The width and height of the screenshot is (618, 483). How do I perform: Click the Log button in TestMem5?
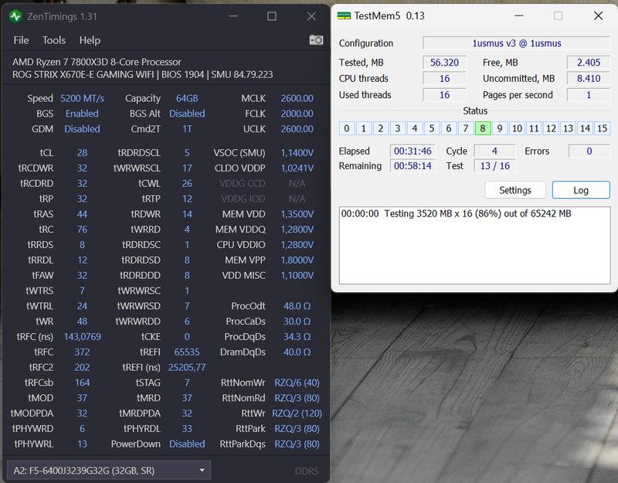coord(581,190)
